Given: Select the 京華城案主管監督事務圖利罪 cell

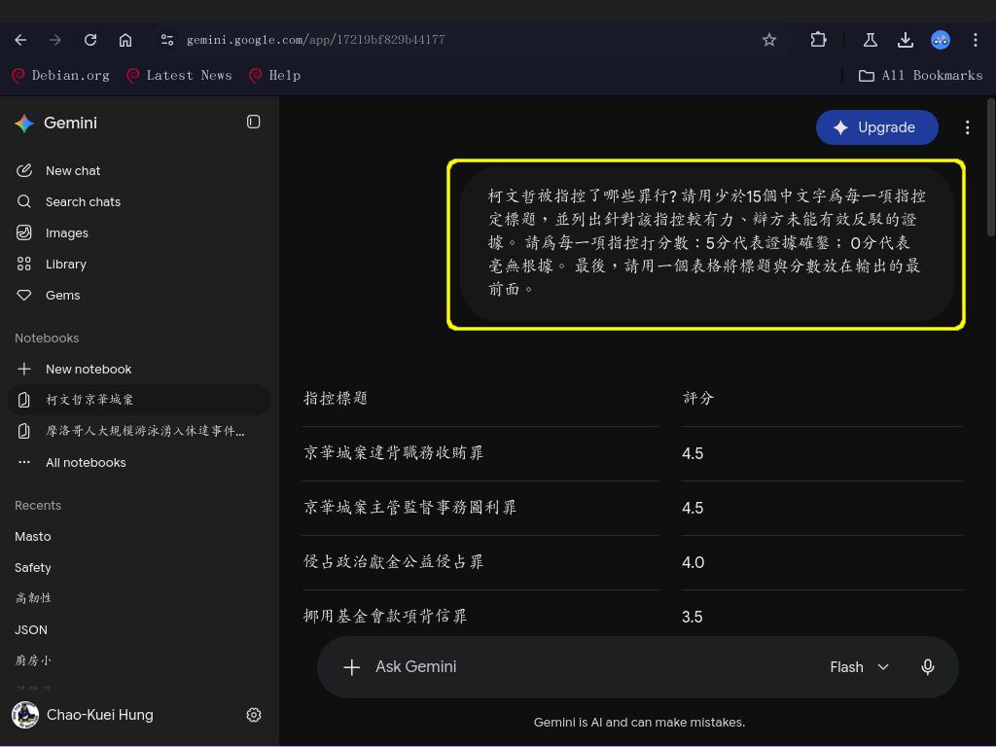Looking at the screenshot, I should [x=409, y=508].
